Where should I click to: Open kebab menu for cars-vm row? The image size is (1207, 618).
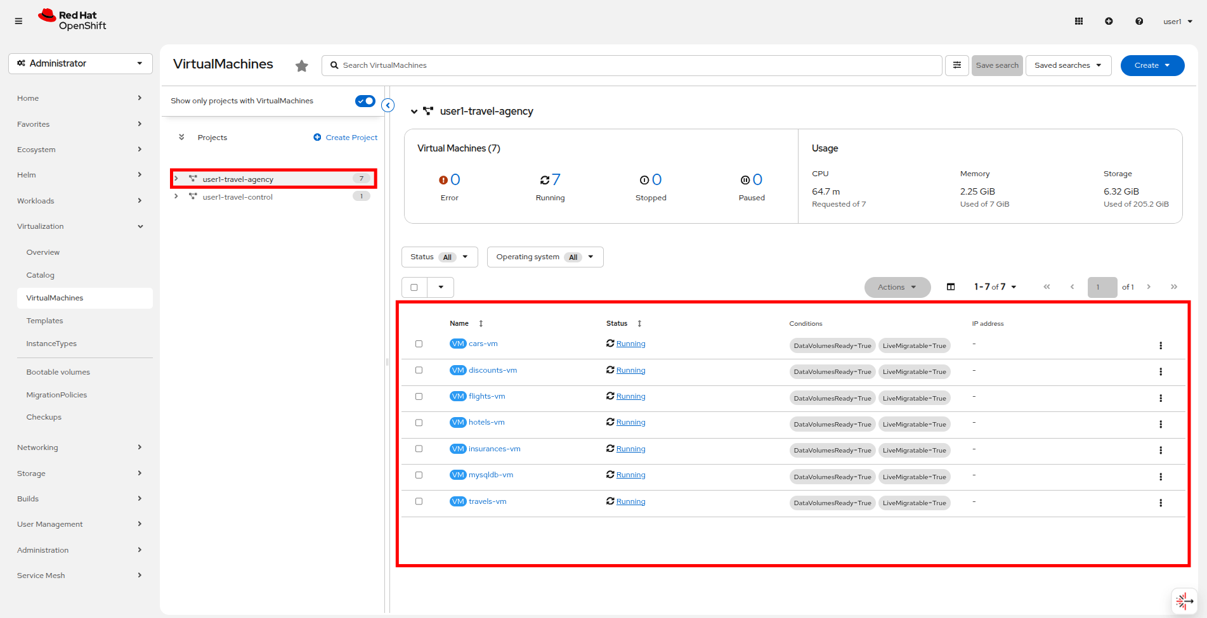(x=1160, y=345)
